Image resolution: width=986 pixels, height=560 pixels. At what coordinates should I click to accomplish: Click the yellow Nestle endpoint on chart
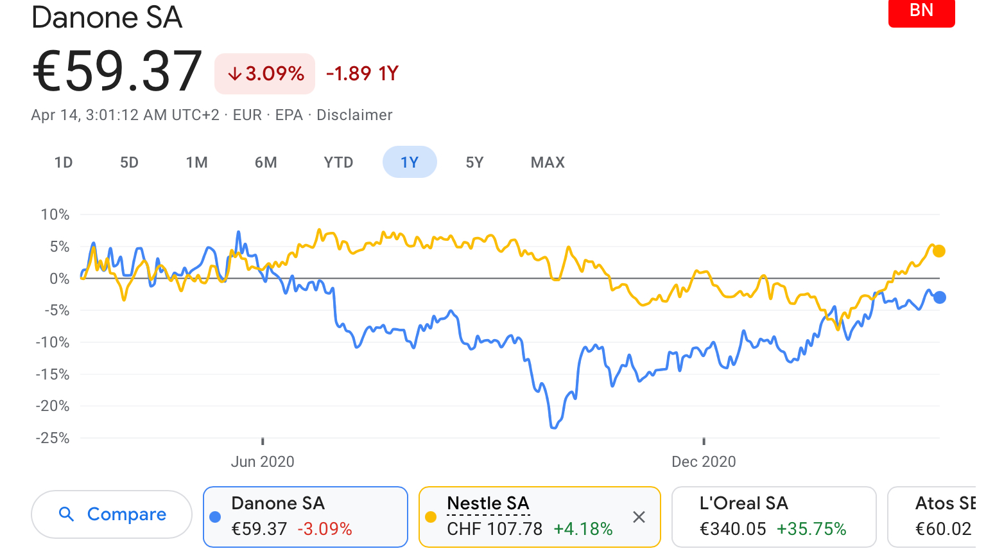point(938,251)
